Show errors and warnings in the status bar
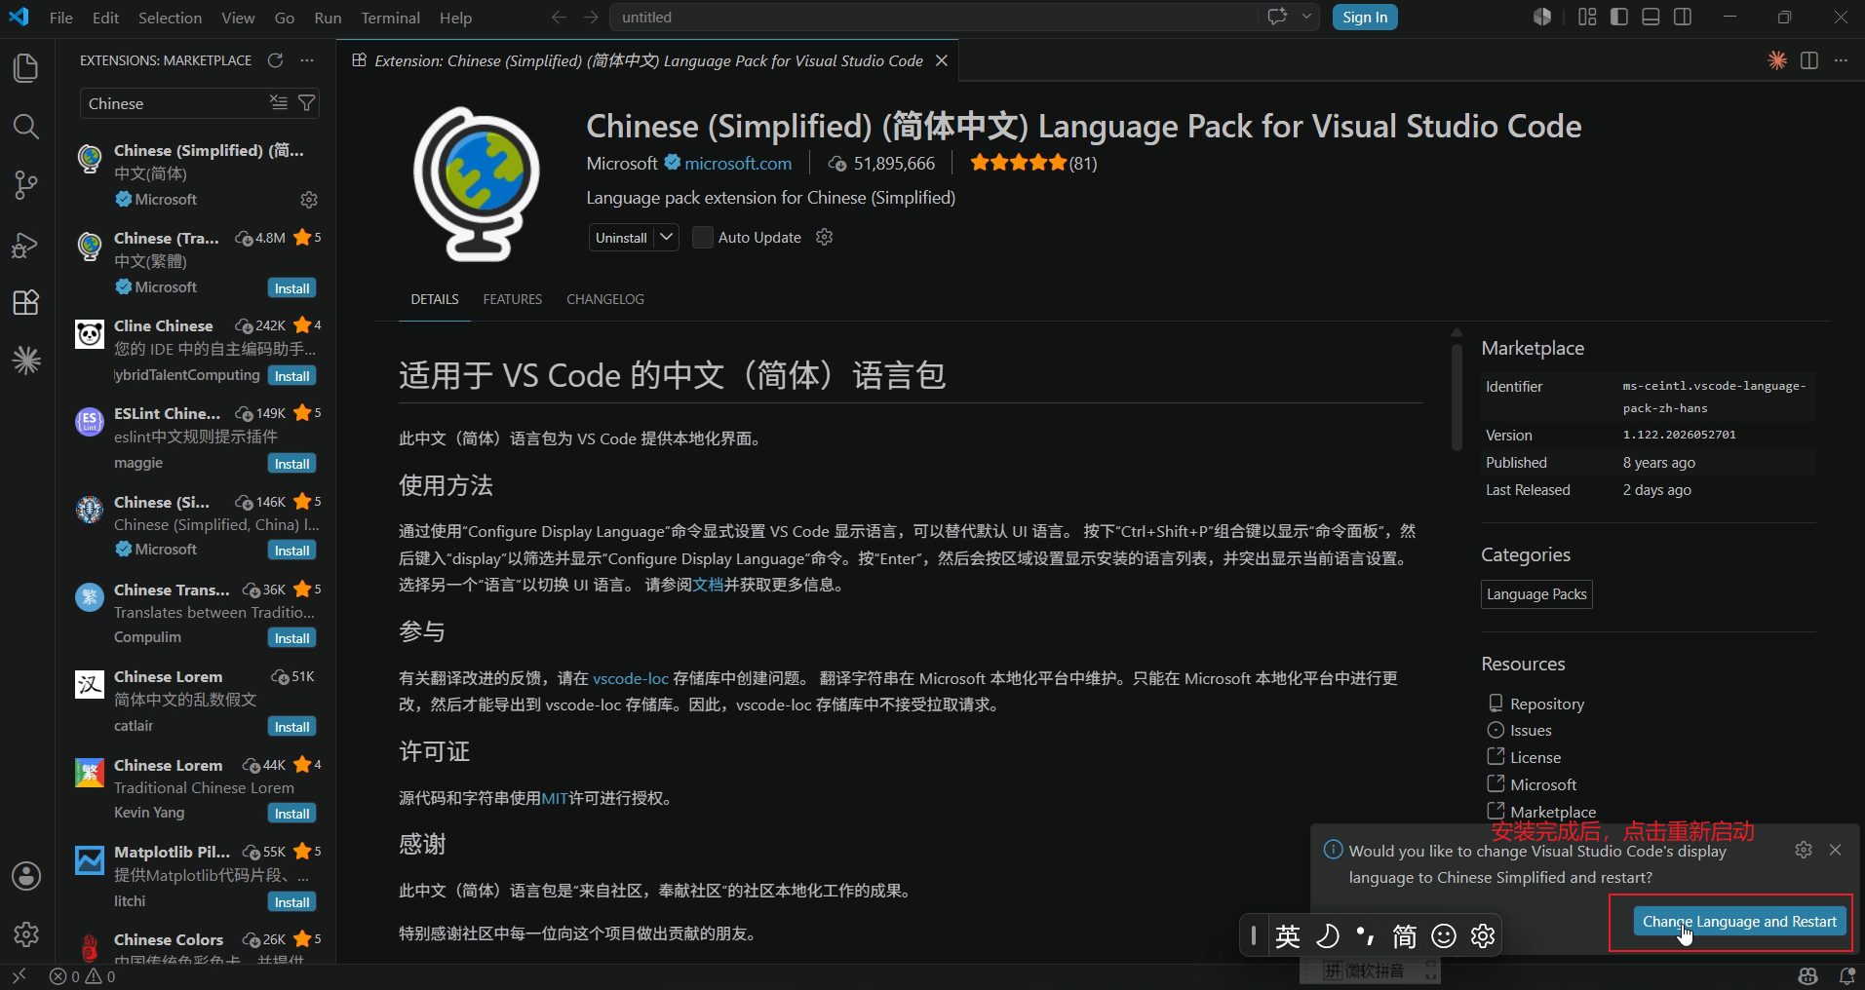This screenshot has height=990, width=1865. pyautogui.click(x=83, y=976)
